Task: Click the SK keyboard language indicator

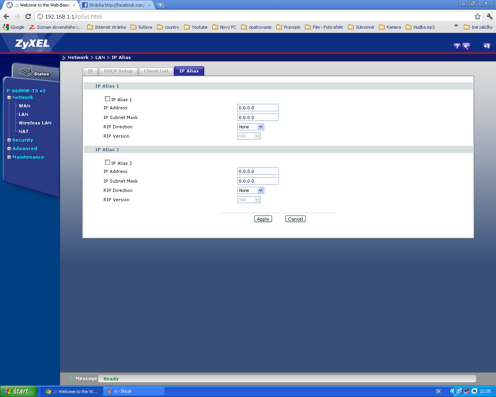Action: (438, 391)
